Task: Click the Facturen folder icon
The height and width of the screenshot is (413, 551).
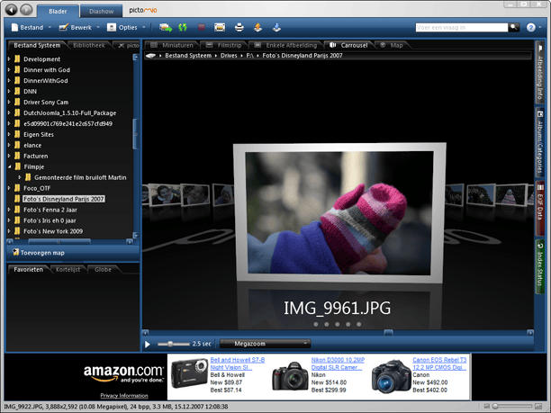Action: 17,156
